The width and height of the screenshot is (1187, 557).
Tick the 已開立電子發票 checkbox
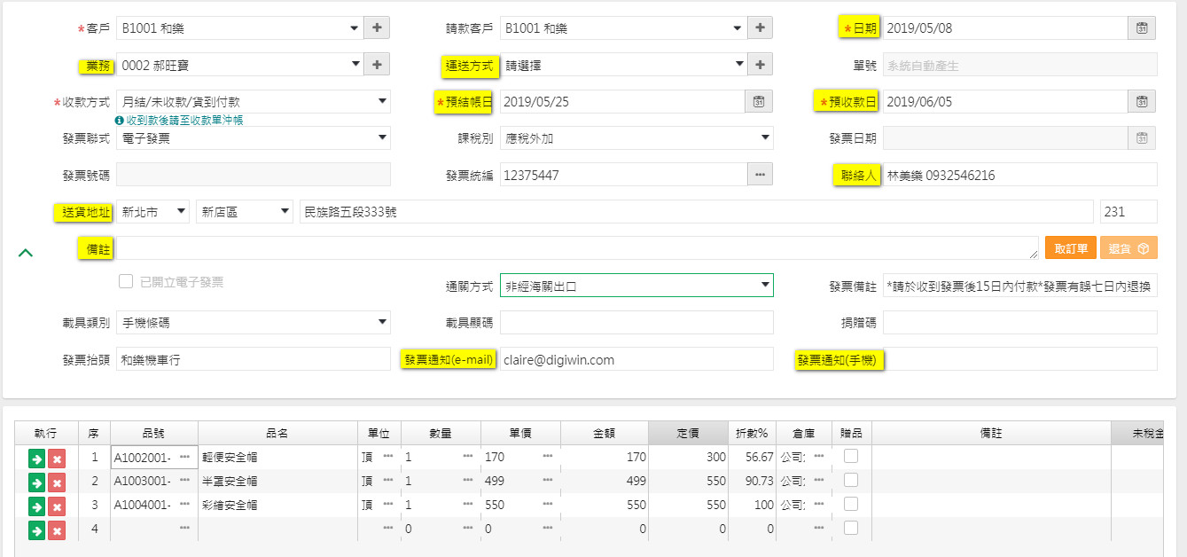(126, 282)
